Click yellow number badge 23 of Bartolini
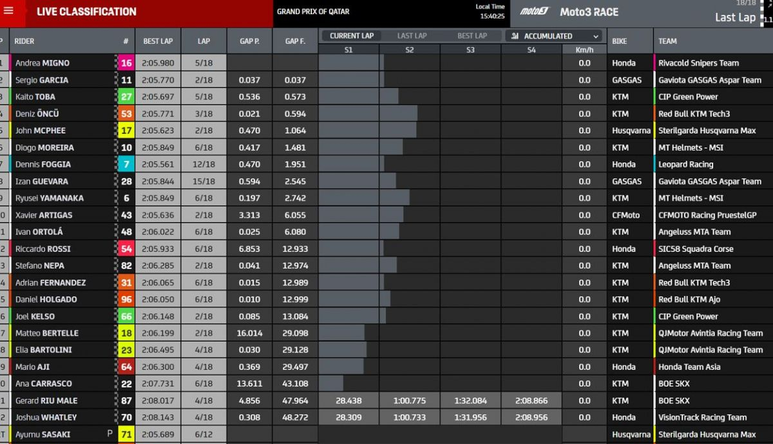Viewport: 773px width, 444px height. tap(126, 350)
